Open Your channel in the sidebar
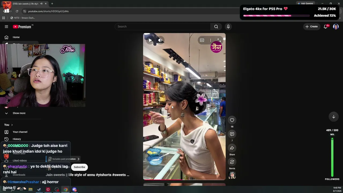This screenshot has height=193, width=343. coord(20,132)
